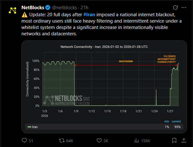This screenshot has width=193, height=147.
Task: Bookmark this tweet
Action: 174,140
